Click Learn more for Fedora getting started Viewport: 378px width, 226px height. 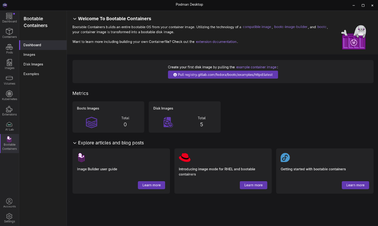click(355, 185)
